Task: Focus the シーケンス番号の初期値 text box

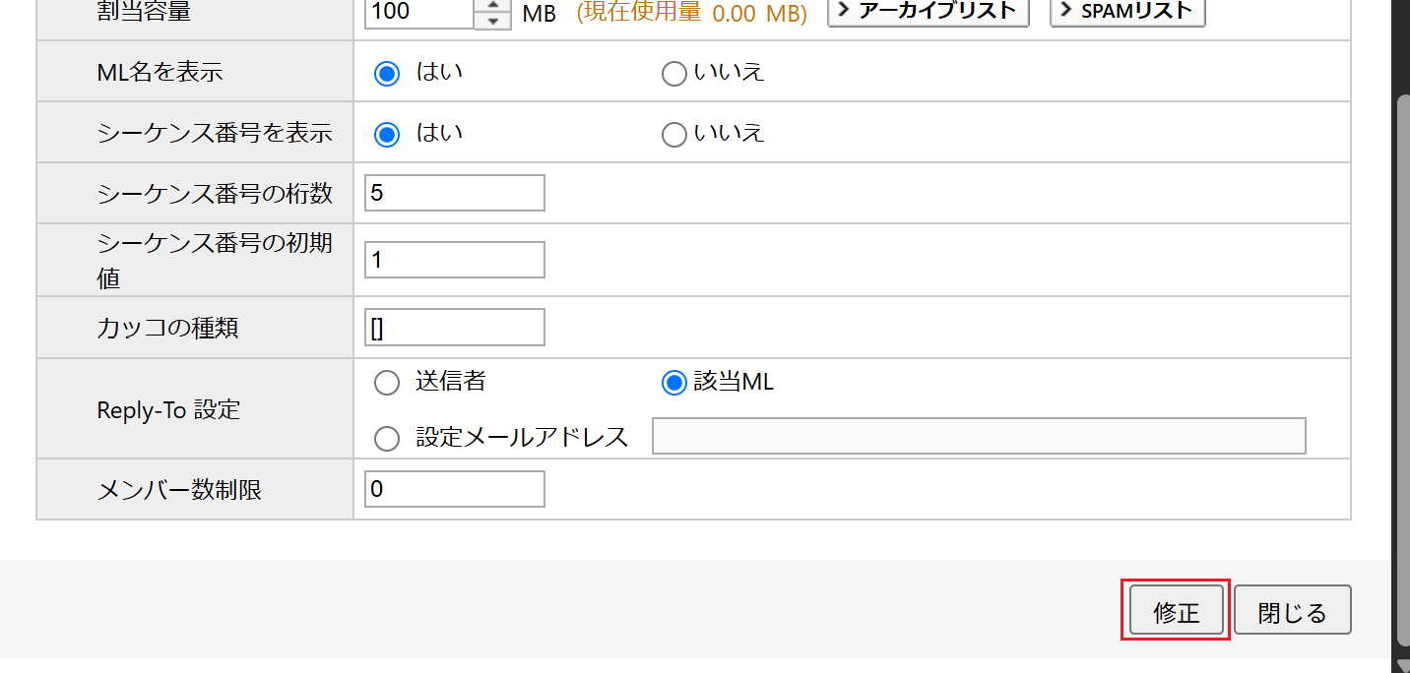Action: (x=454, y=260)
